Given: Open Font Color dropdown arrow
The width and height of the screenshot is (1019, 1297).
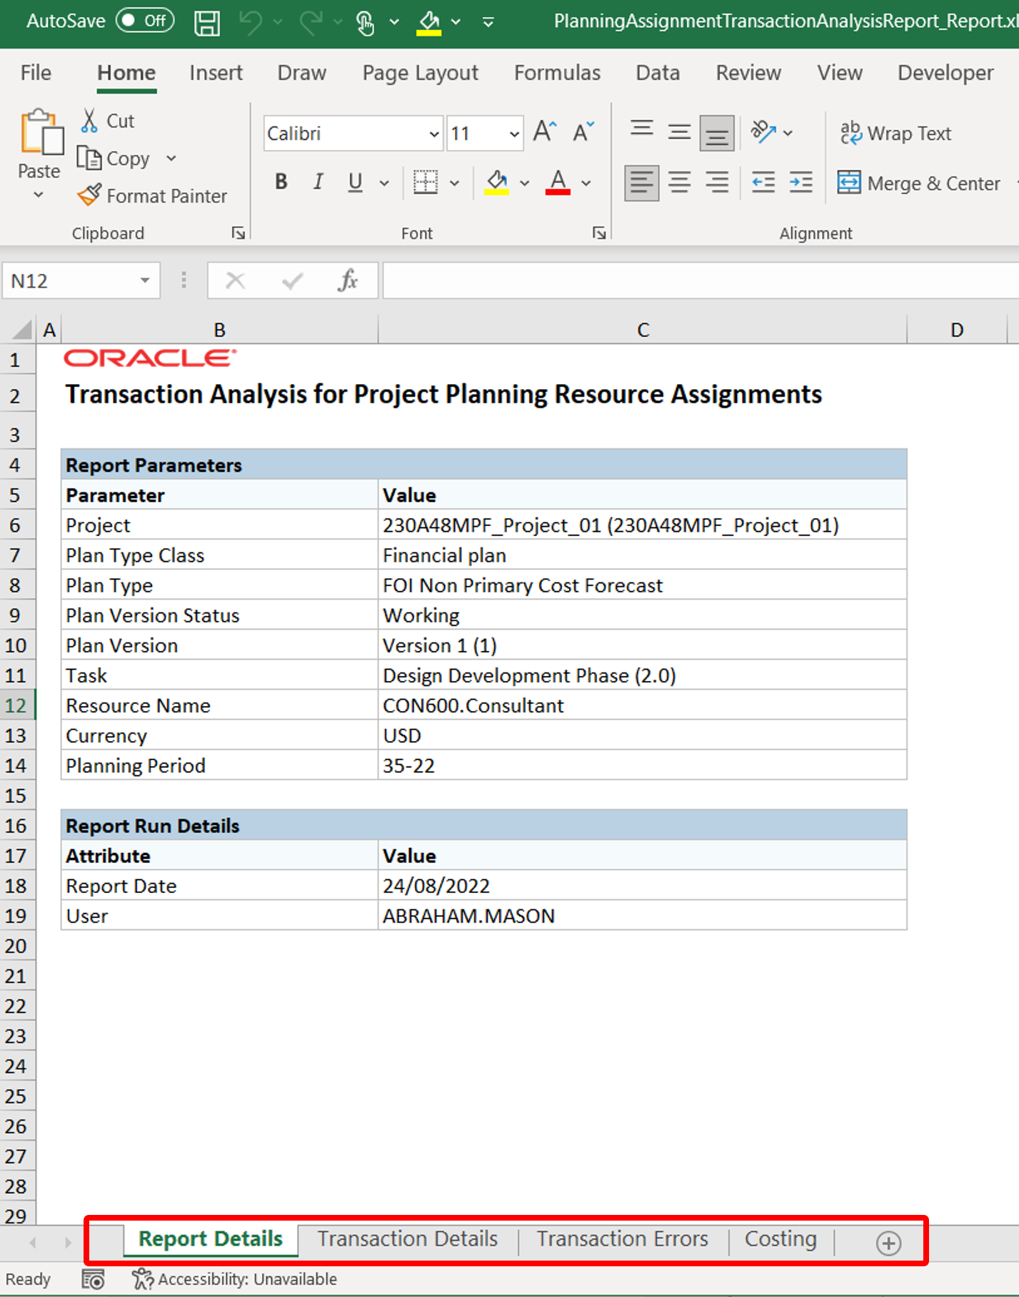Looking at the screenshot, I should click(586, 183).
